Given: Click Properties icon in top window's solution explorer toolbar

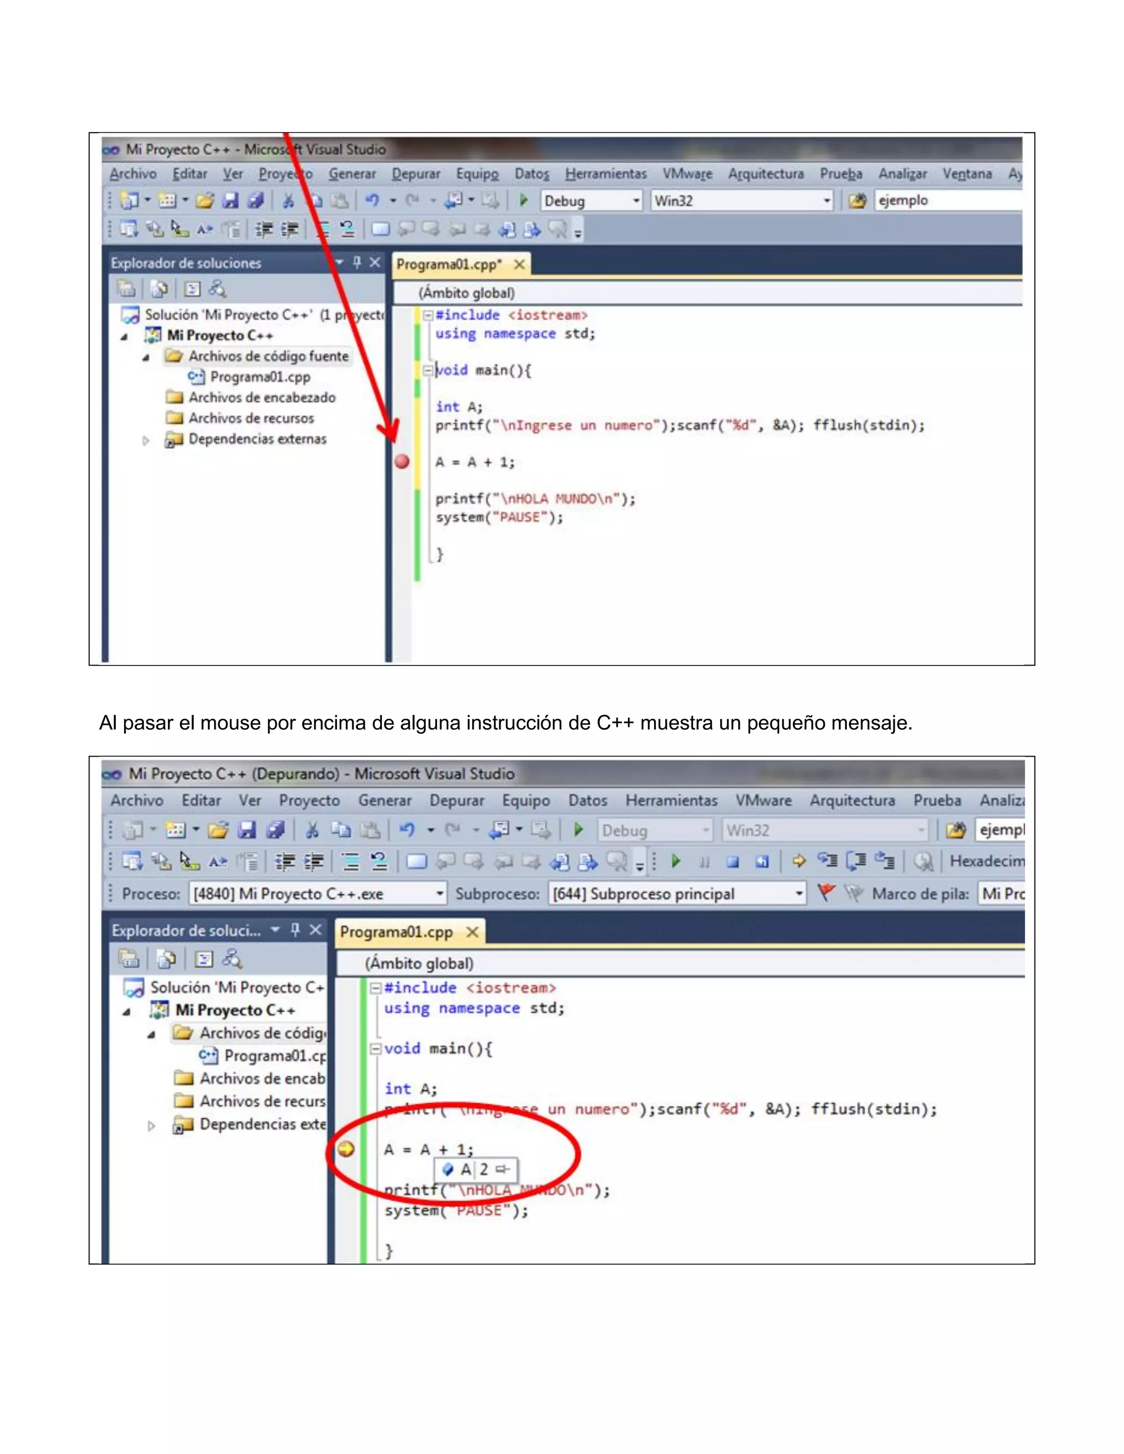Looking at the screenshot, I should coord(127,289).
